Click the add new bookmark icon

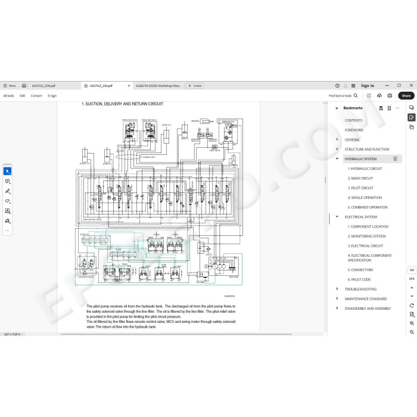(390, 108)
